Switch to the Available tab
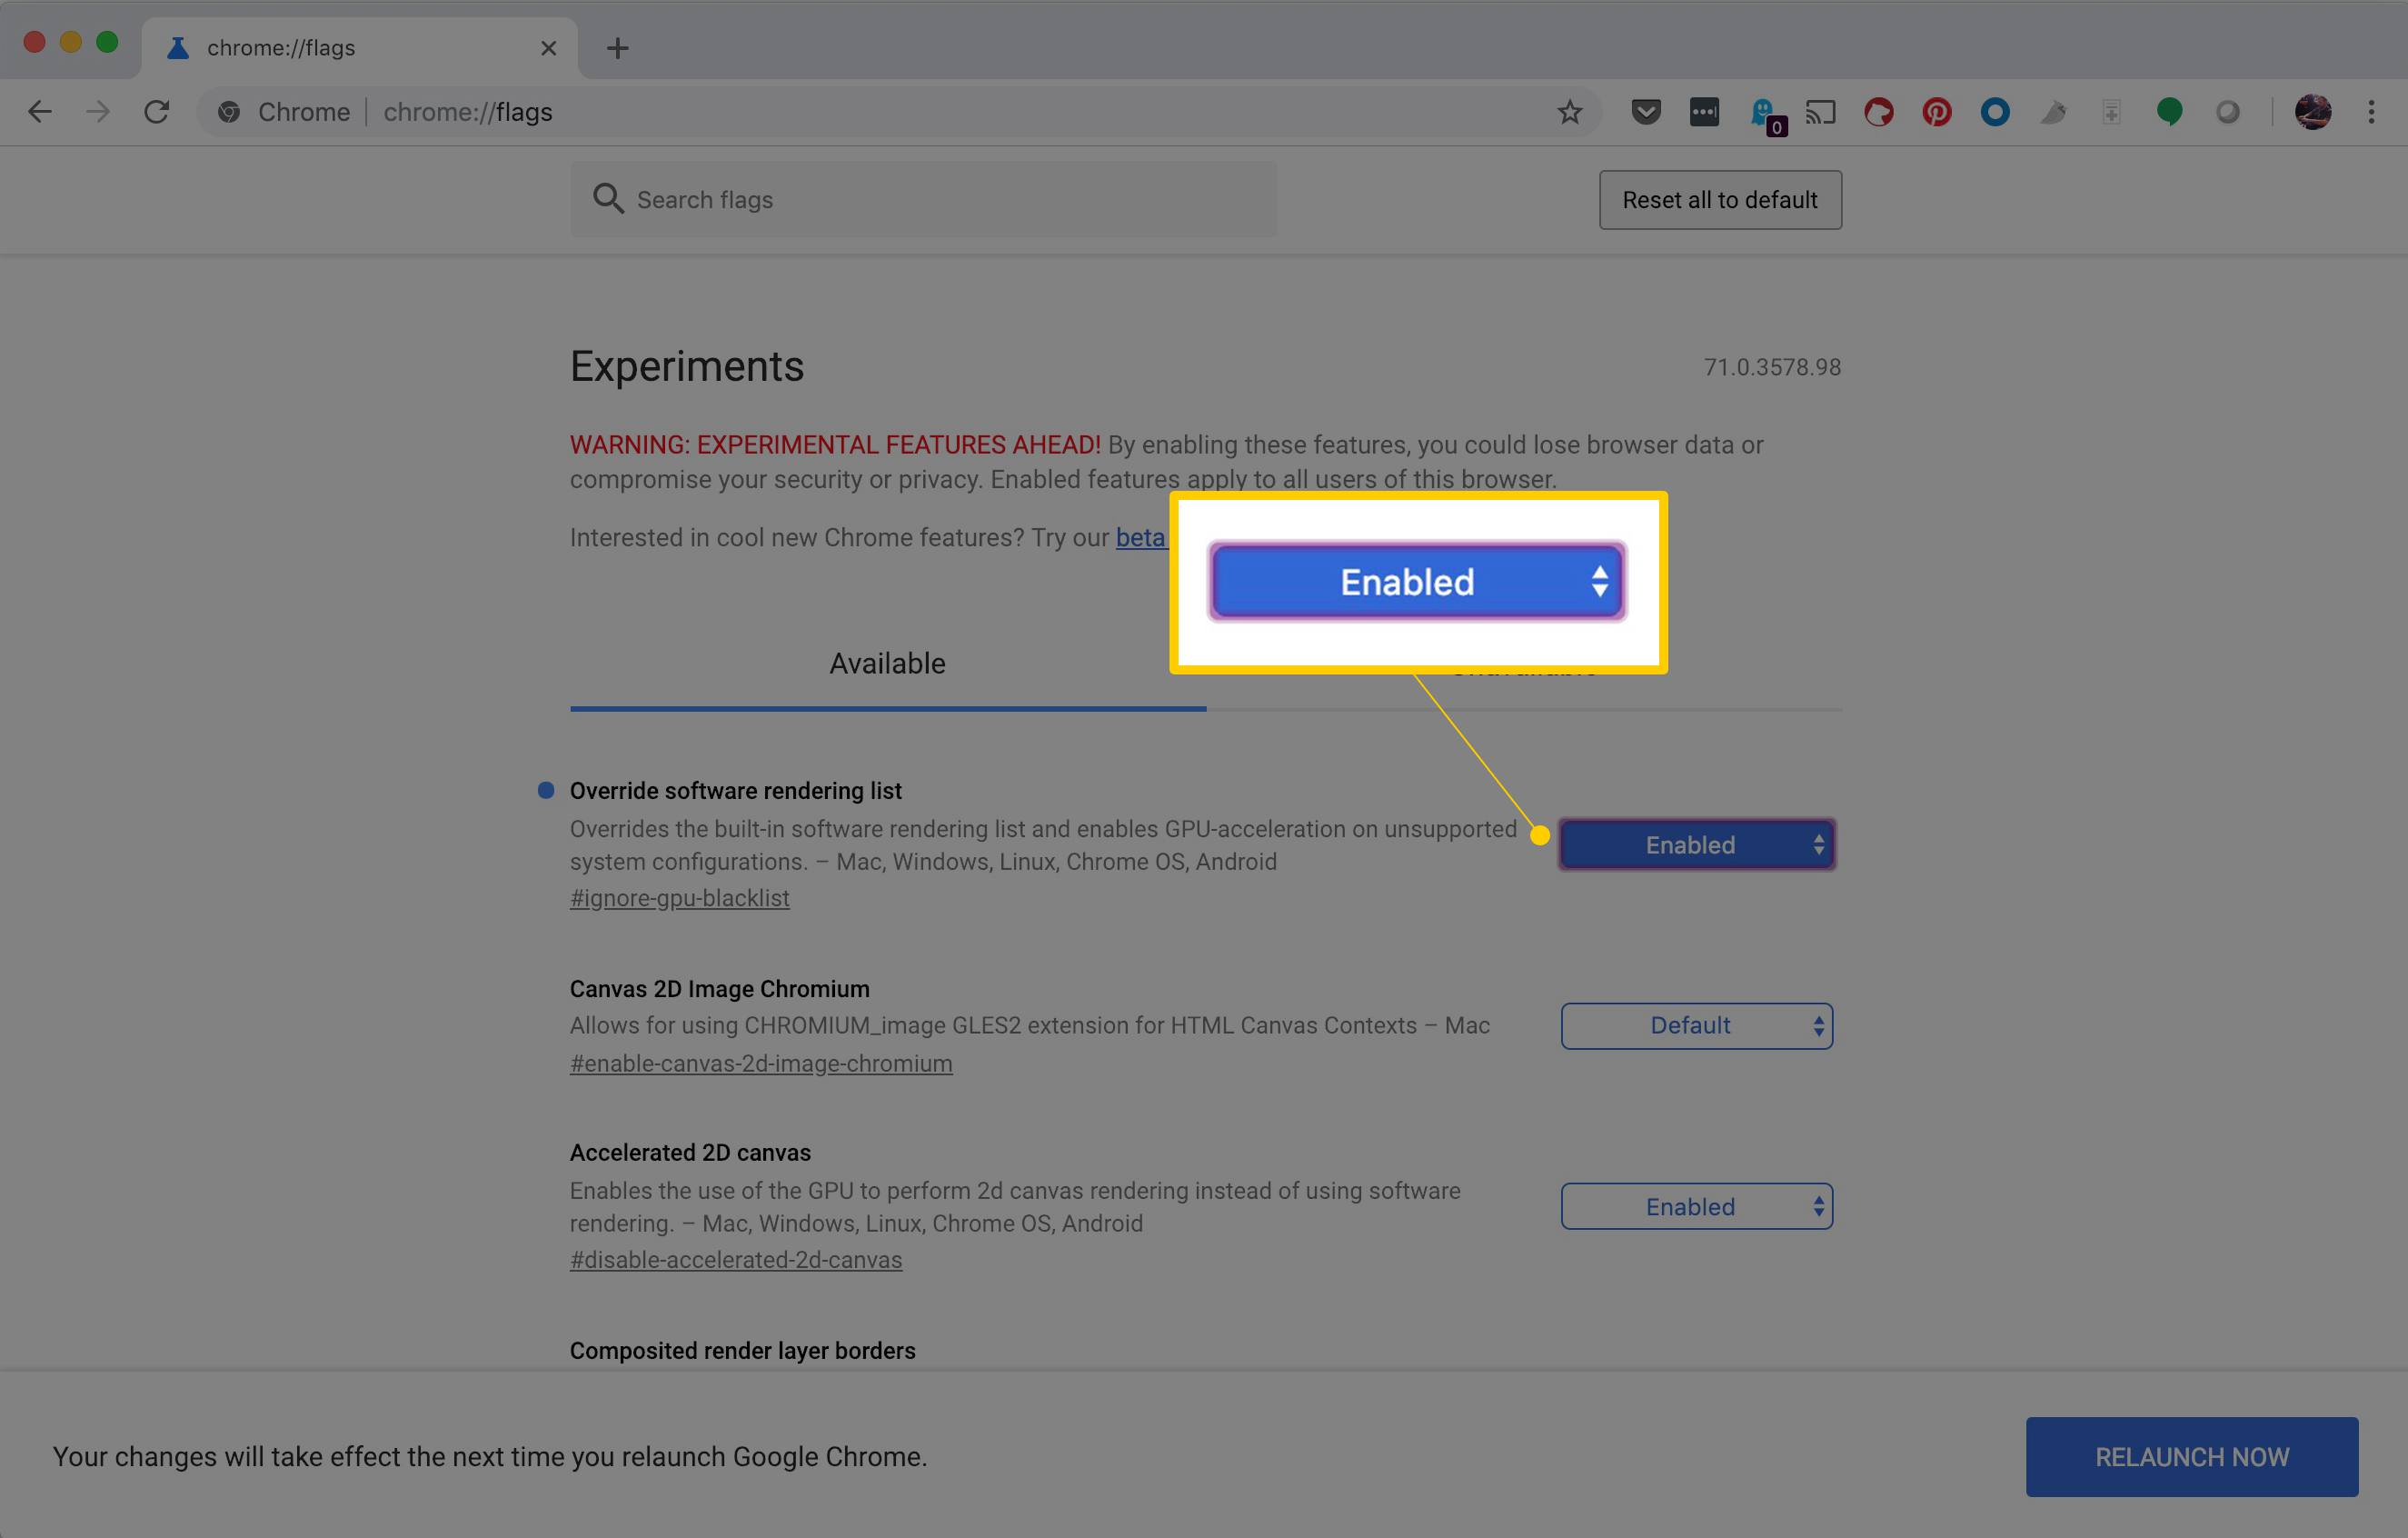Image resolution: width=2408 pixels, height=1538 pixels. [x=887, y=664]
